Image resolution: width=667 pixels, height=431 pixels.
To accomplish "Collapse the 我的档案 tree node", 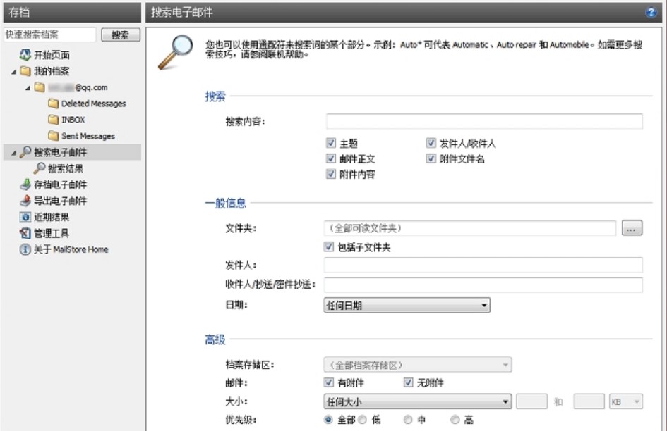I will (15, 71).
